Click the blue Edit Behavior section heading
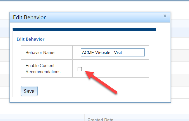The image size is (189, 121). coord(30,39)
